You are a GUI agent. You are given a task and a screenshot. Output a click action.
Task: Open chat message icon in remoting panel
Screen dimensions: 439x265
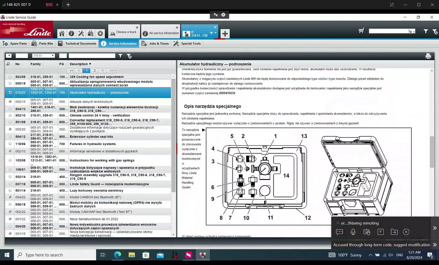tap(339, 232)
